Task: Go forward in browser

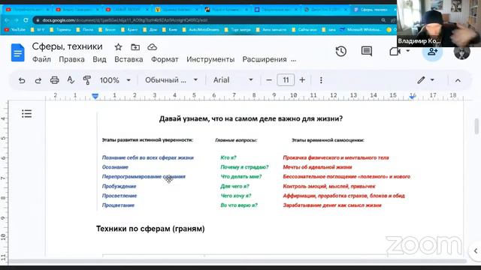Action: coord(17,20)
